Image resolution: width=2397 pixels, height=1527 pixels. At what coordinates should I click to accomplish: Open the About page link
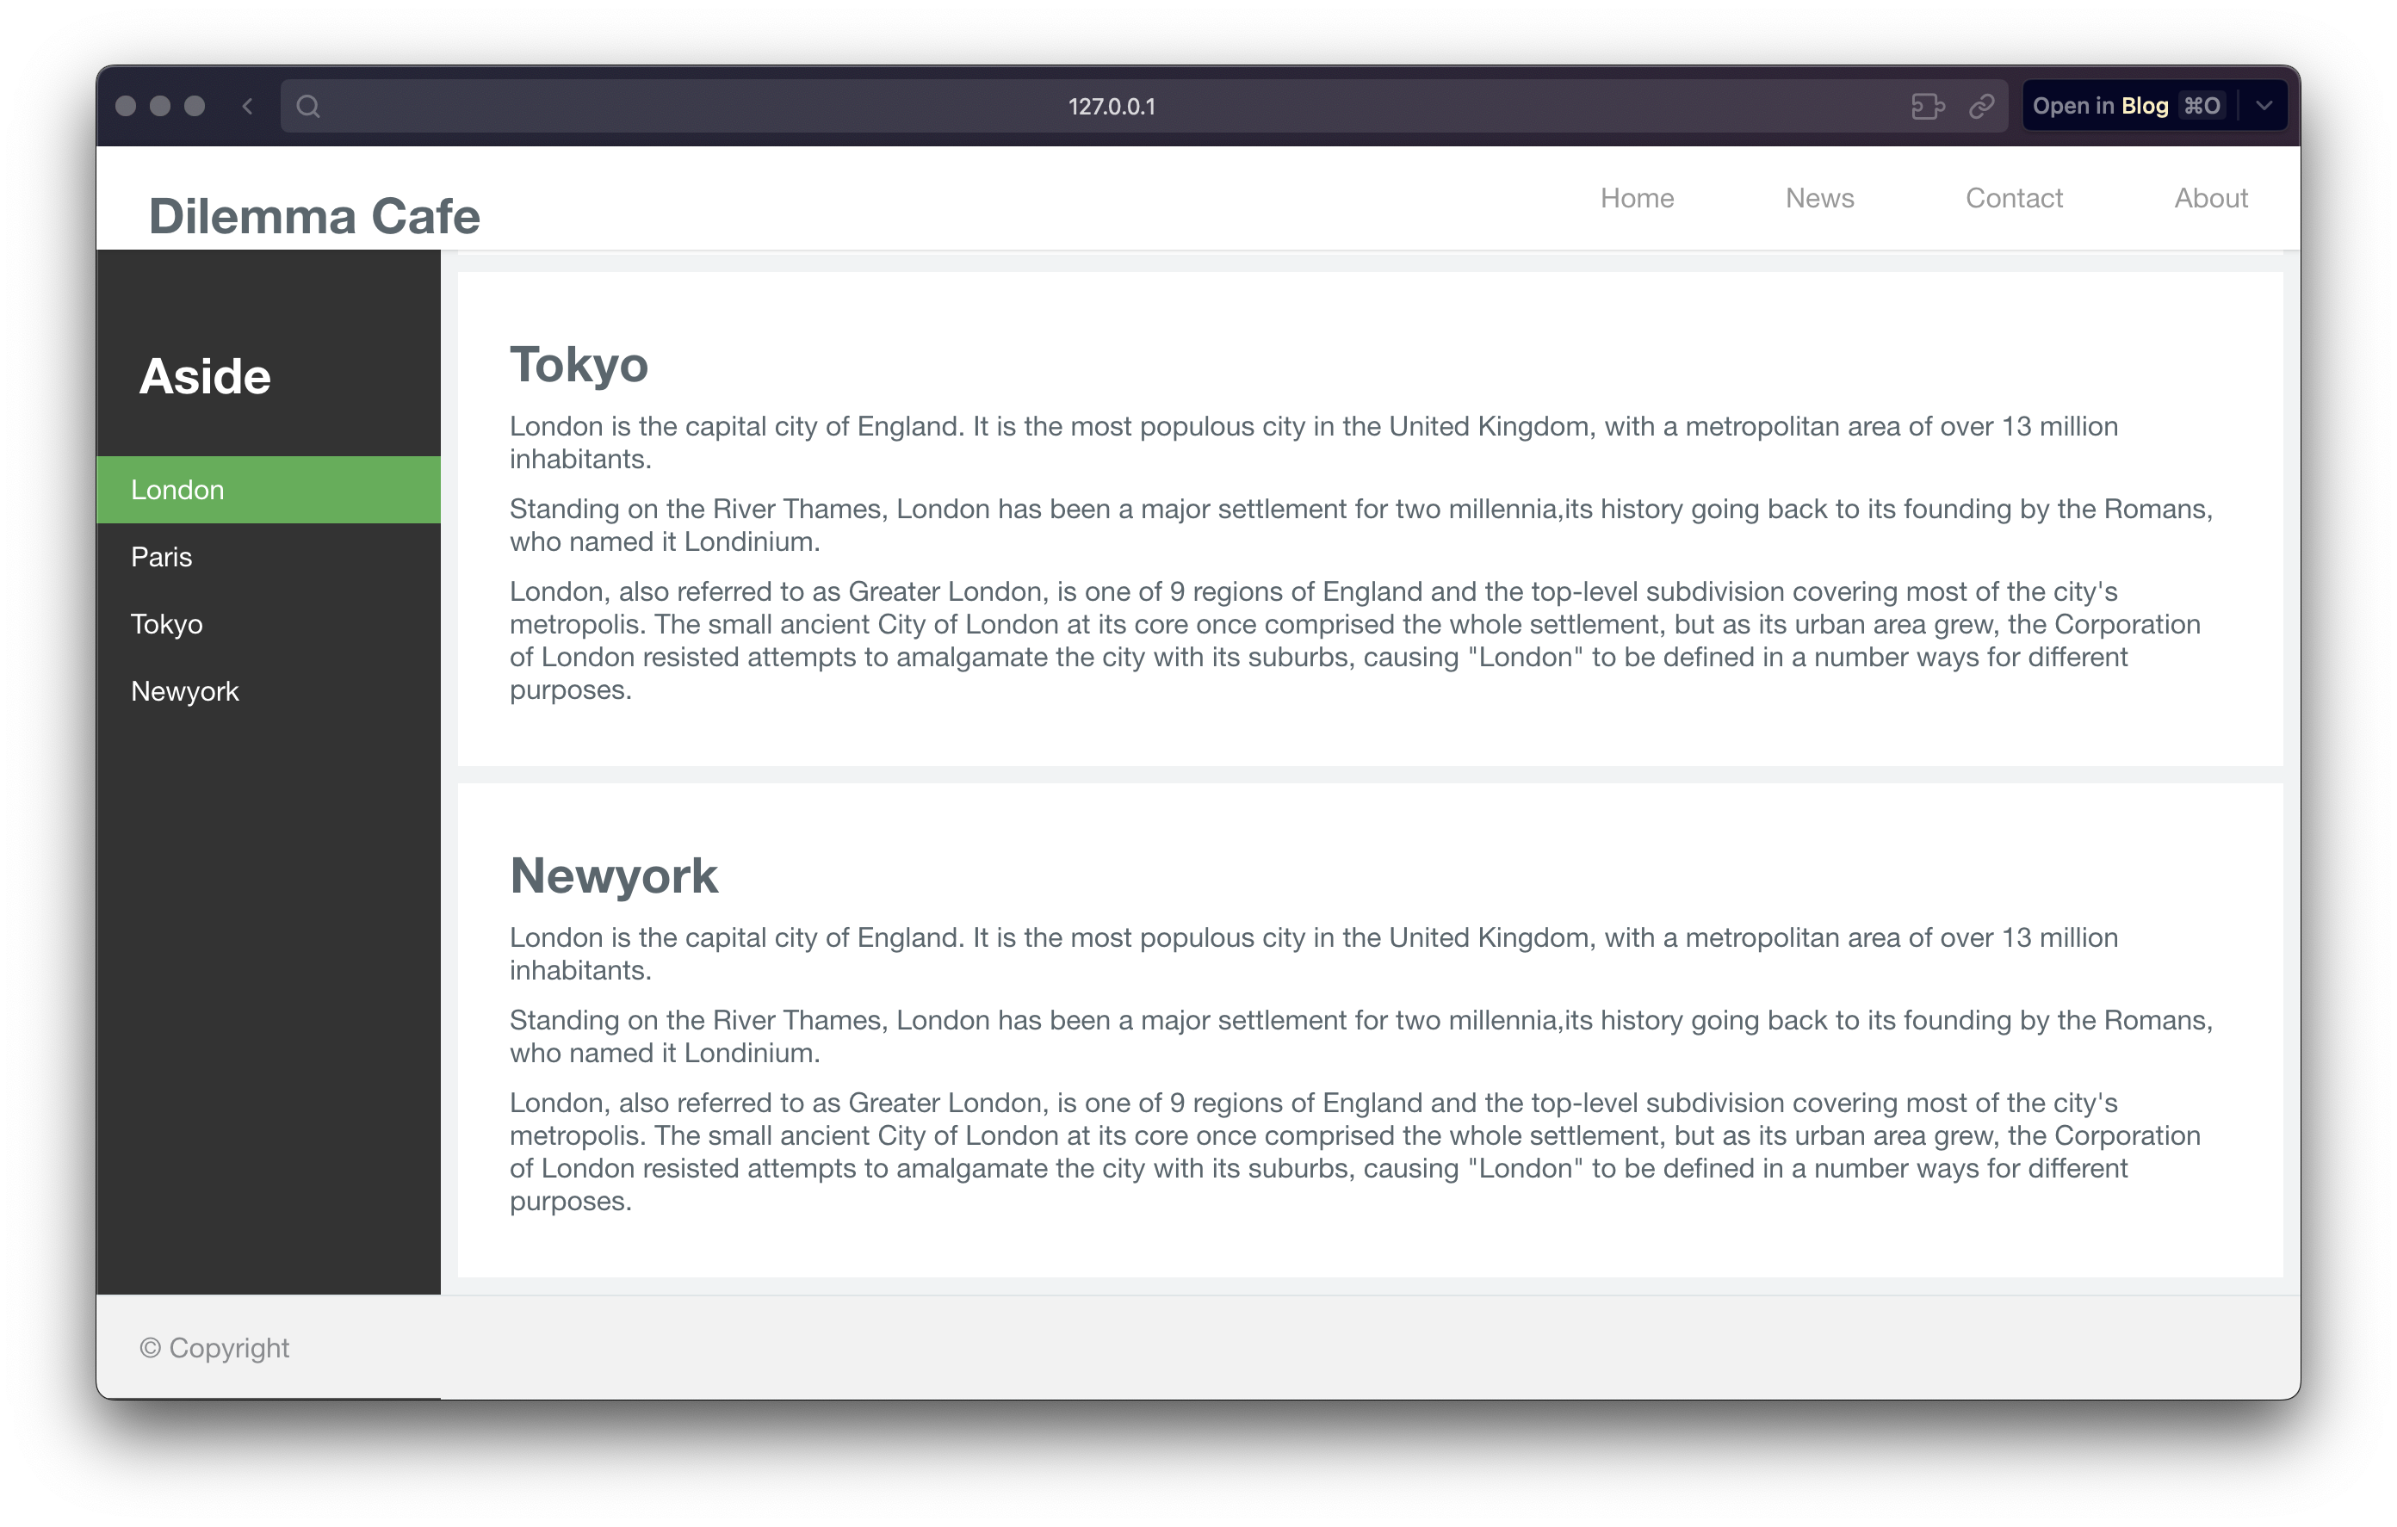2210,198
